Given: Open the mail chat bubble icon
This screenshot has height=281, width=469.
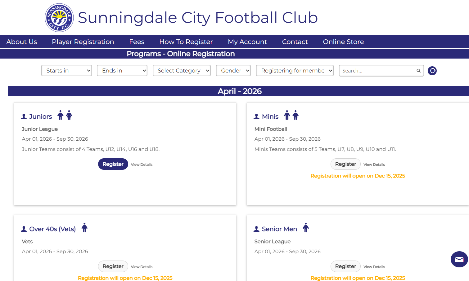Looking at the screenshot, I should pos(459,259).
